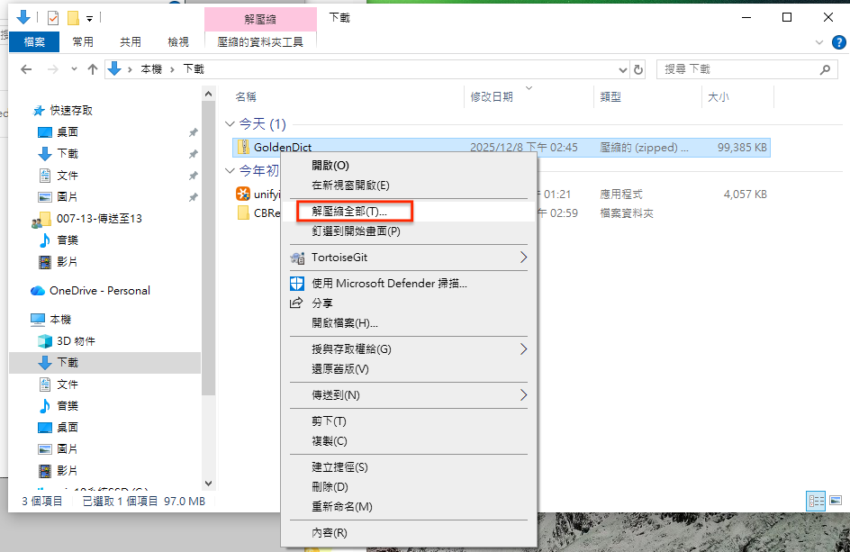
Task: Switch to large icons view button
Action: click(836, 500)
